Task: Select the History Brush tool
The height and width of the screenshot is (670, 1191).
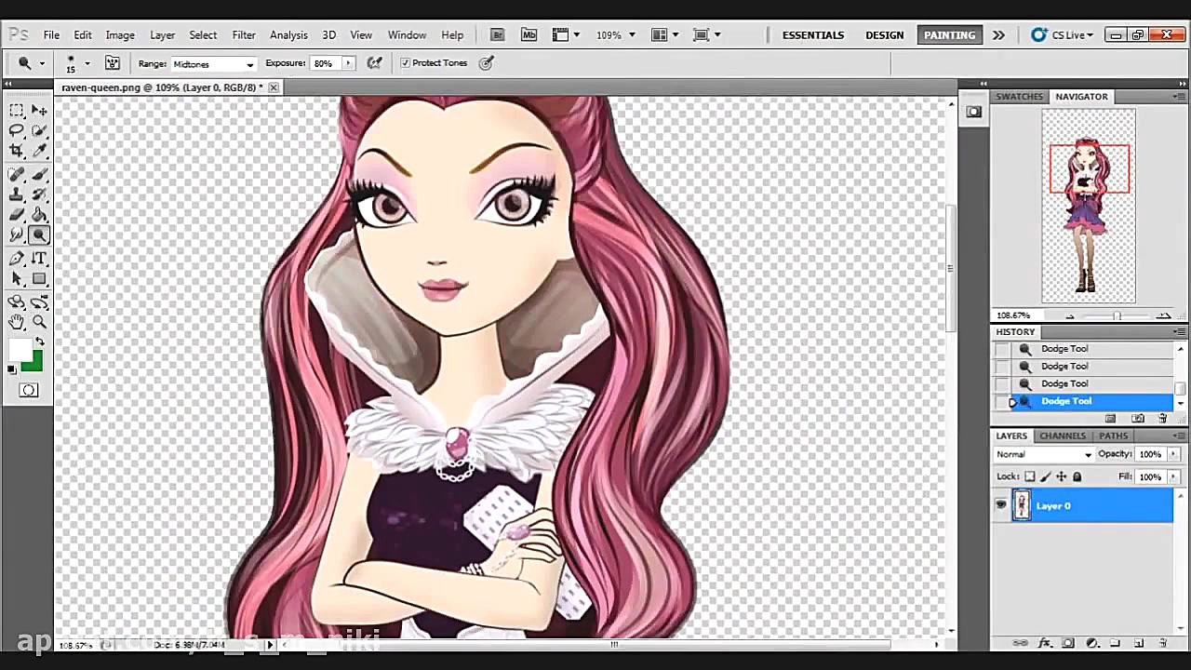Action: click(39, 194)
